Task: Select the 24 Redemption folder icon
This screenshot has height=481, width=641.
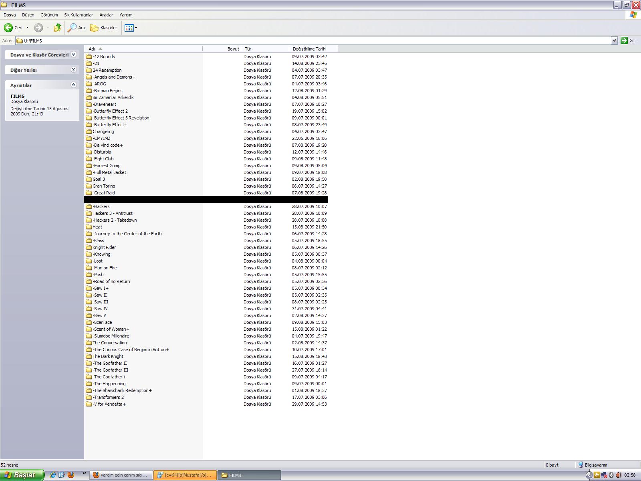Action: 89,70
